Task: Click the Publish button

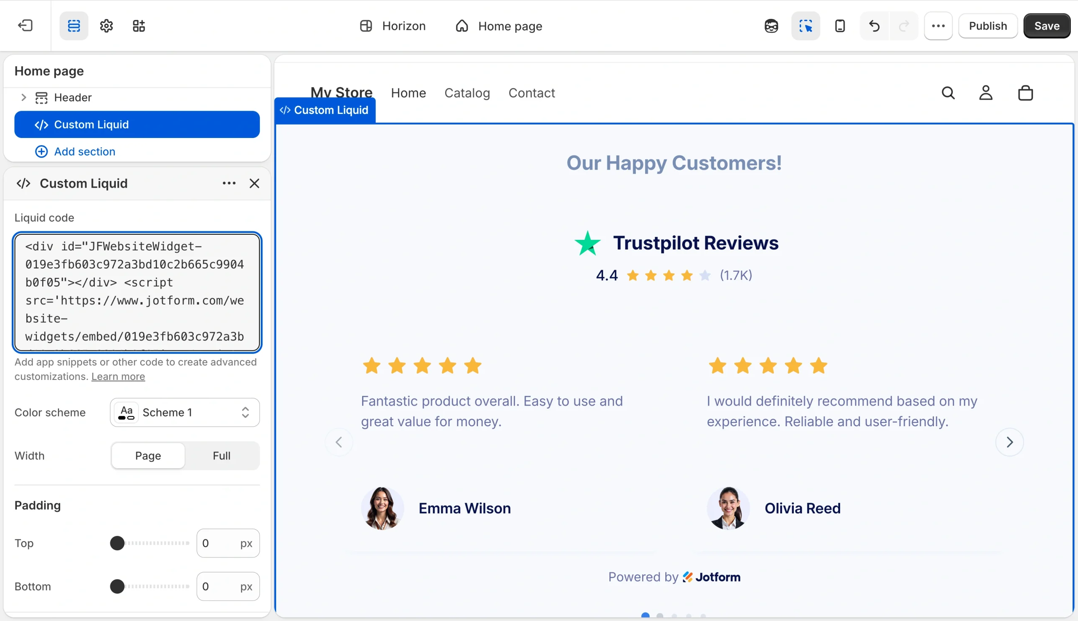Action: tap(987, 26)
